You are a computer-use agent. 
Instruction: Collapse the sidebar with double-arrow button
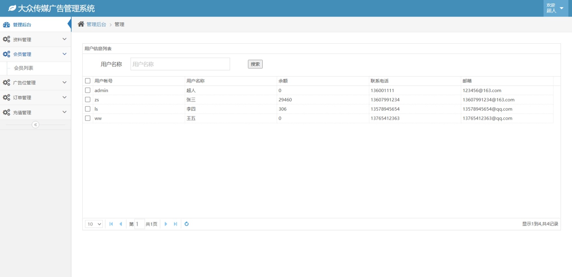point(36,125)
